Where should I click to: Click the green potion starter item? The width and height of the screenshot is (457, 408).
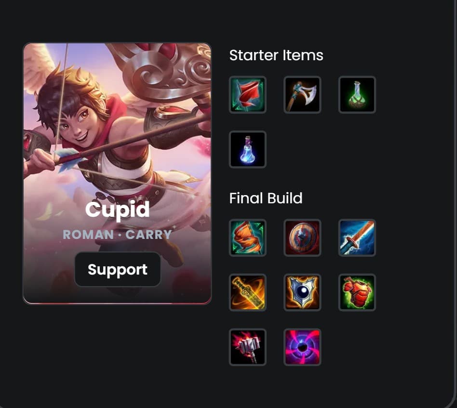357,94
